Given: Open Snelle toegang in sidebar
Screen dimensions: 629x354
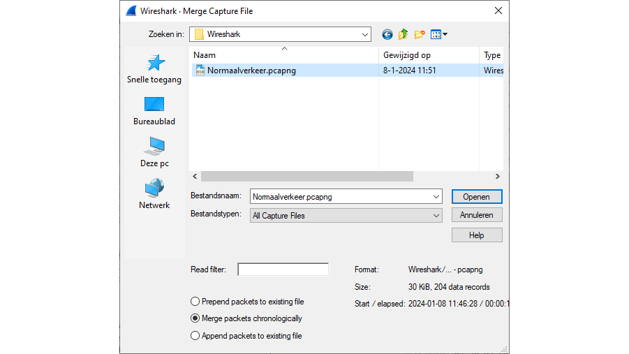Looking at the screenshot, I should pos(154,69).
